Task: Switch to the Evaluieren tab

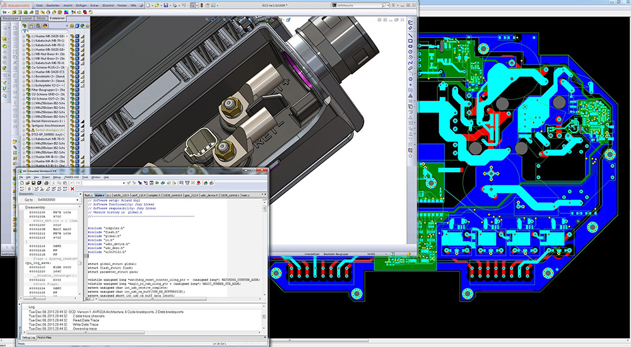Action: 57,19
